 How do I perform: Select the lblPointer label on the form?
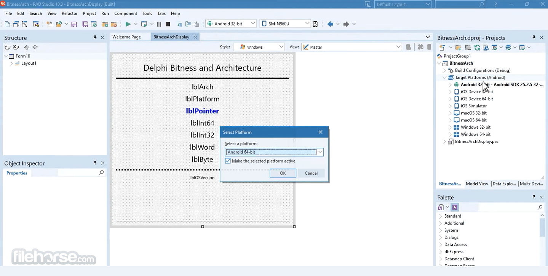coord(202,111)
